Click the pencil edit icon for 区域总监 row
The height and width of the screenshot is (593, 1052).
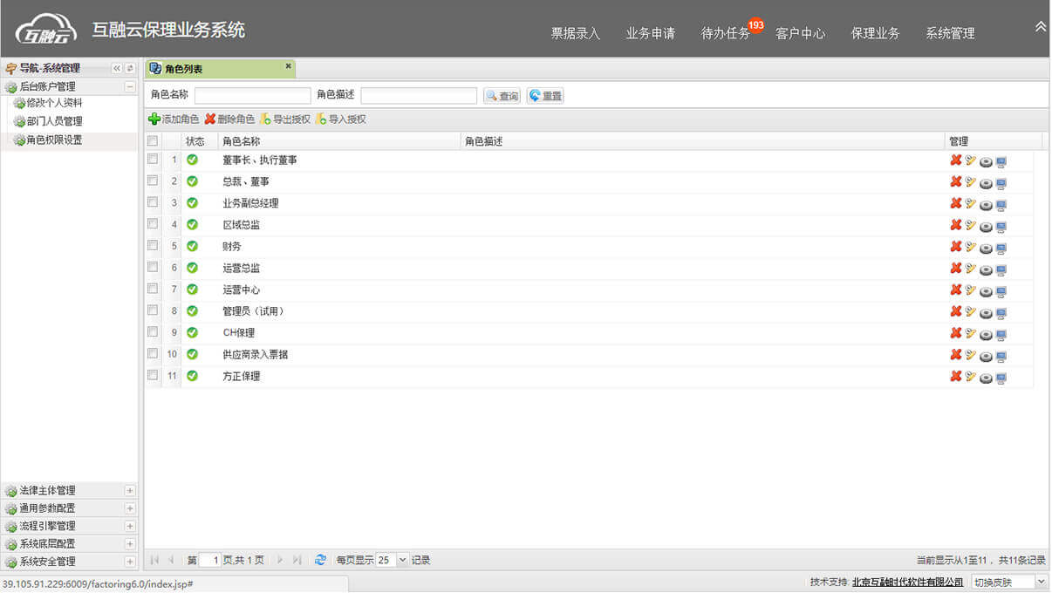pos(970,225)
